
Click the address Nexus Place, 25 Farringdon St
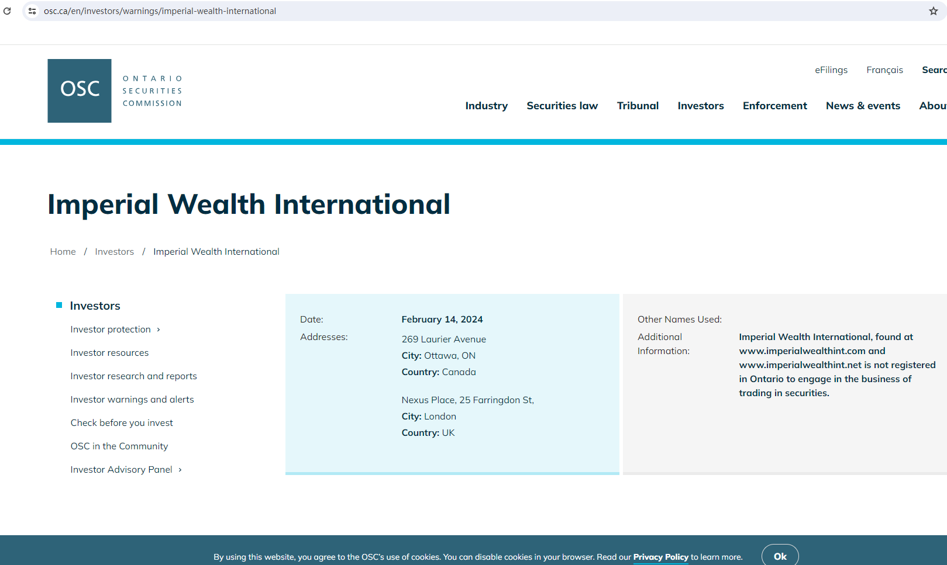coord(468,400)
